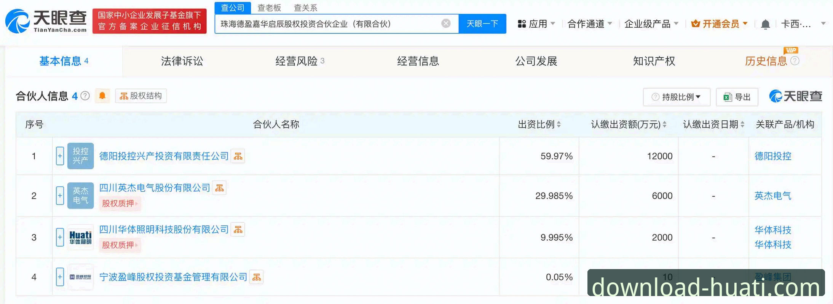The image size is (833, 304).
Task: Open the first 华体科技 related link
Action: [773, 230]
